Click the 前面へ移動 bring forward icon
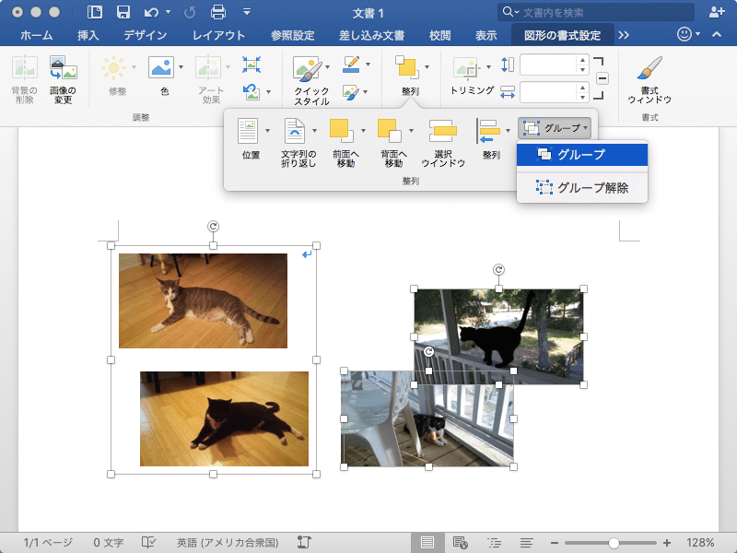737x553 pixels. pos(342,131)
